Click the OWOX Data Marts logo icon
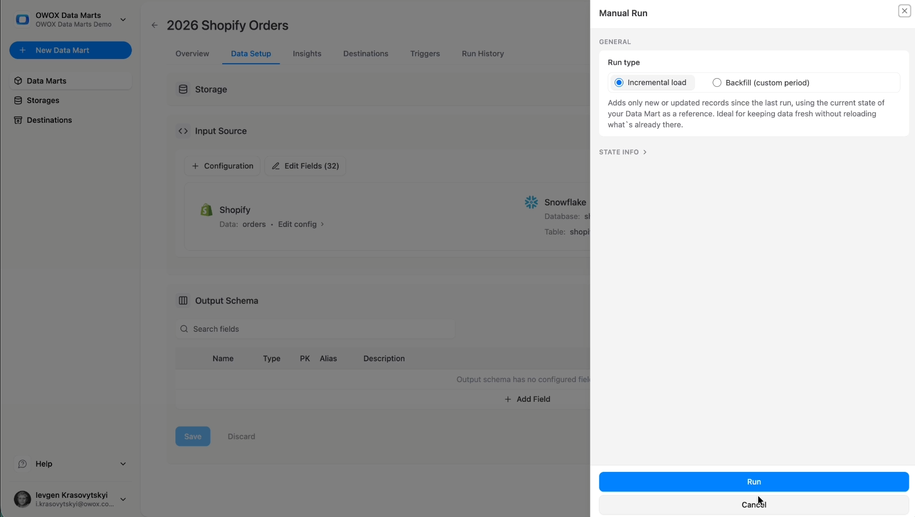The height and width of the screenshot is (517, 915). coord(23,20)
